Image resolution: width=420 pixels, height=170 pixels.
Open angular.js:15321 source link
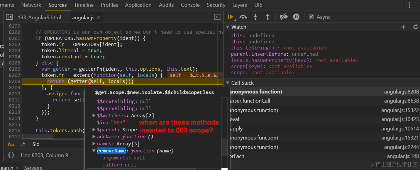(400, 138)
